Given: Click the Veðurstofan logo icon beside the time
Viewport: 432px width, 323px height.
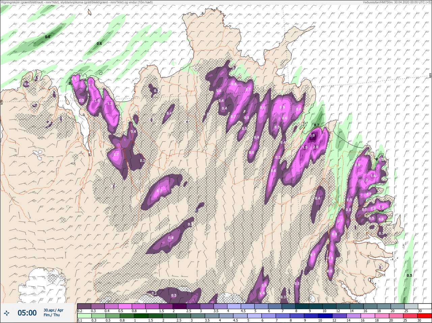Looking at the screenshot, I should coord(6,313).
